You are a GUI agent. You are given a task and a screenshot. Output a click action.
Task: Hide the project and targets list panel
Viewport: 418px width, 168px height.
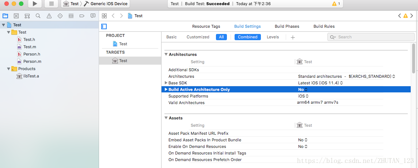(104, 26)
